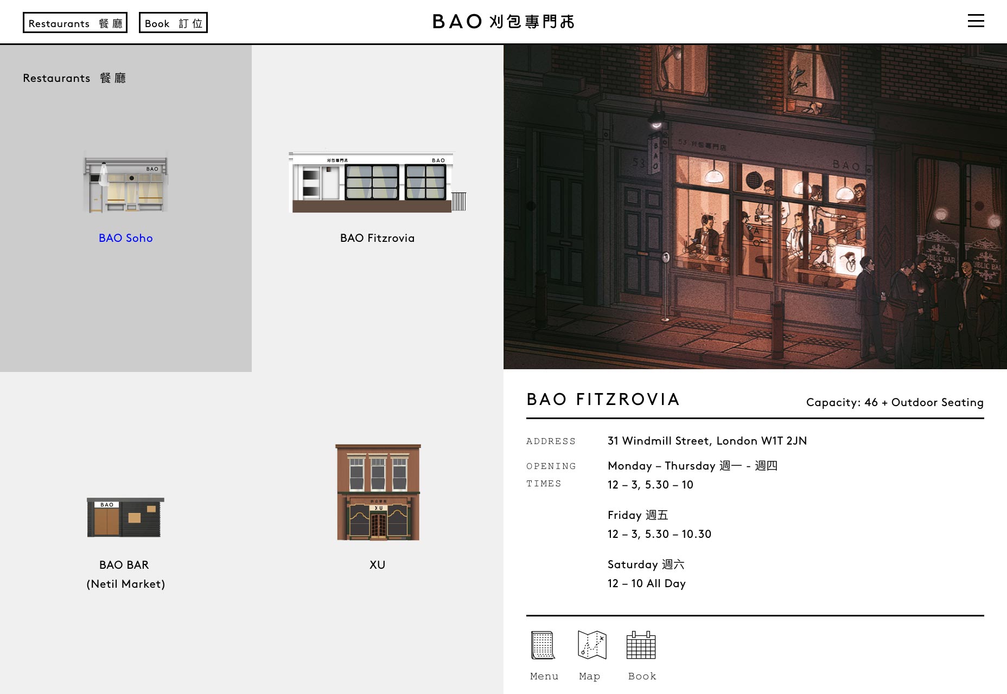Click the Menu notepad icon
This screenshot has width=1007, height=694.
[543, 645]
